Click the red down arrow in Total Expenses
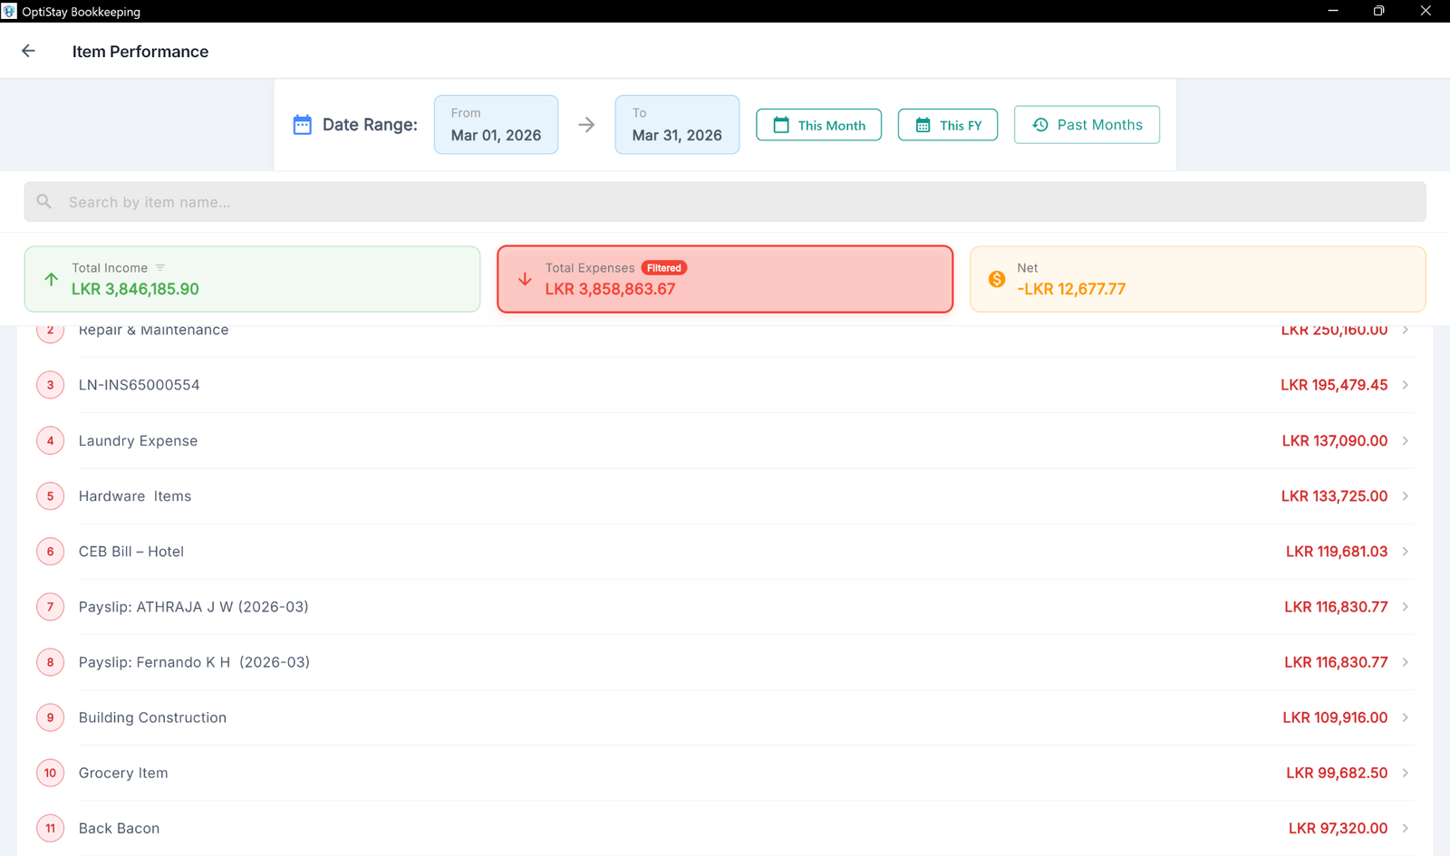1450x856 pixels. (525, 279)
